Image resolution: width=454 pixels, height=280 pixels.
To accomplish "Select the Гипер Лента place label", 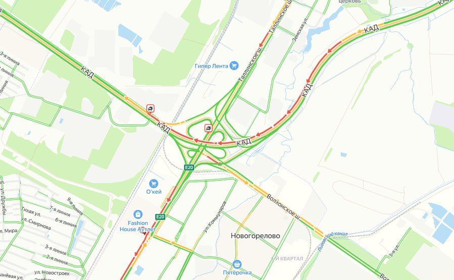I will point(211,66).
